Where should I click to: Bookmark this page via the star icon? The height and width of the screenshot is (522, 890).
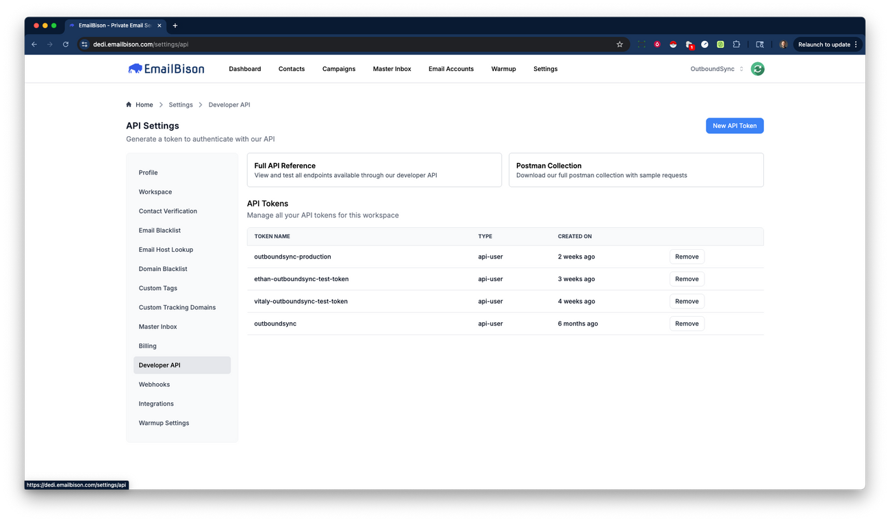(x=619, y=44)
